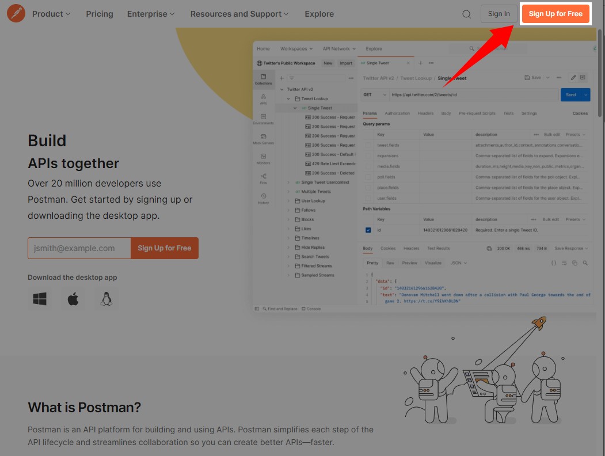Viewport: 605px width, 456px height.
Task: Open Flow in the app sidebar
Action: pos(264,179)
